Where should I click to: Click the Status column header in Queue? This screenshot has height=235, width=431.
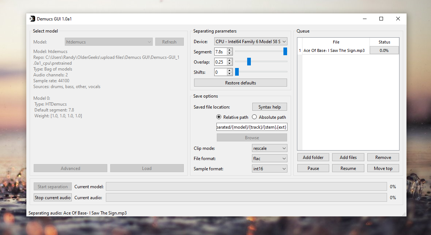coord(384,42)
